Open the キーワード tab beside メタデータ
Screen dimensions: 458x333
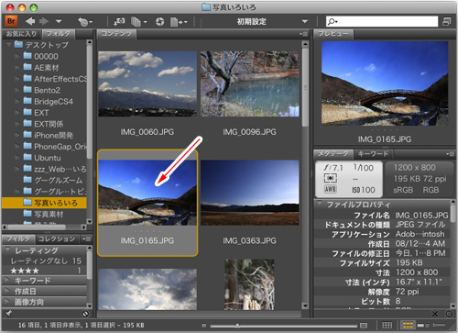tap(373, 154)
